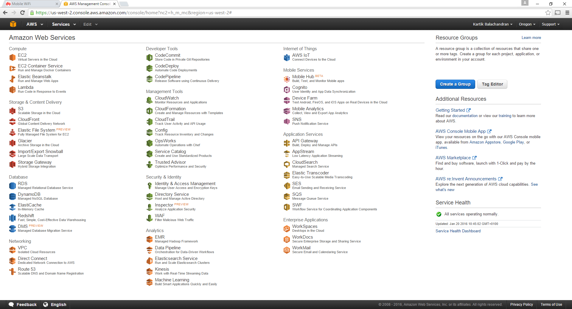The width and height of the screenshot is (572, 309).
Task: Click the AWS orange cube home logo
Action: [x=13, y=24]
